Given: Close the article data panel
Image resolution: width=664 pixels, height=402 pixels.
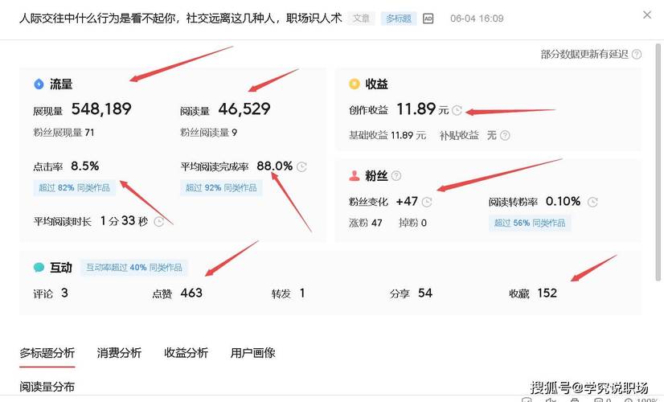Looking at the screenshot, I should point(646,14).
